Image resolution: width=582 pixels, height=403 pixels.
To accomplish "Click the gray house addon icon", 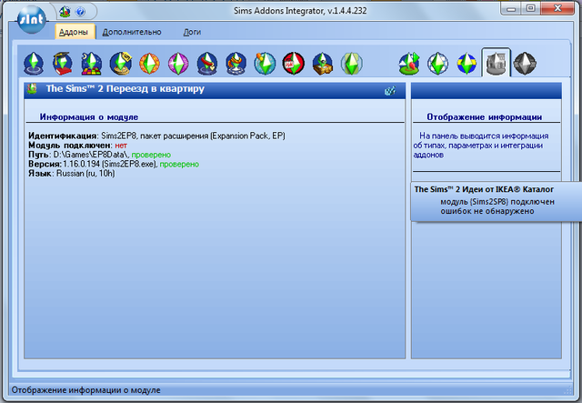I will tap(496, 63).
